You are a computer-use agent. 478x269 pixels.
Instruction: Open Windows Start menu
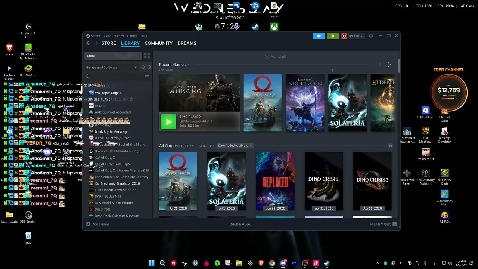point(151,263)
